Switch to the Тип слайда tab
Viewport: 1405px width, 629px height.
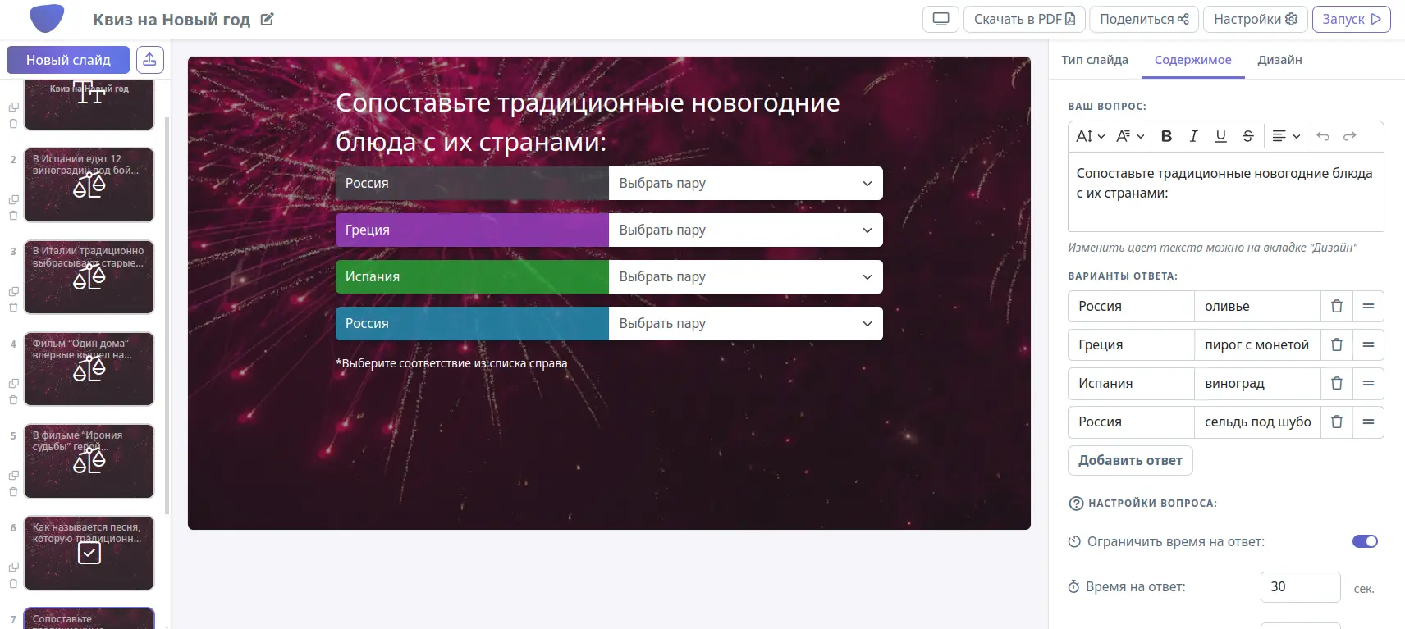click(1095, 60)
